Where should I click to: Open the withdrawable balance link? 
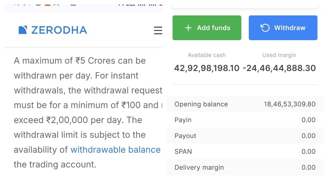click(115, 150)
